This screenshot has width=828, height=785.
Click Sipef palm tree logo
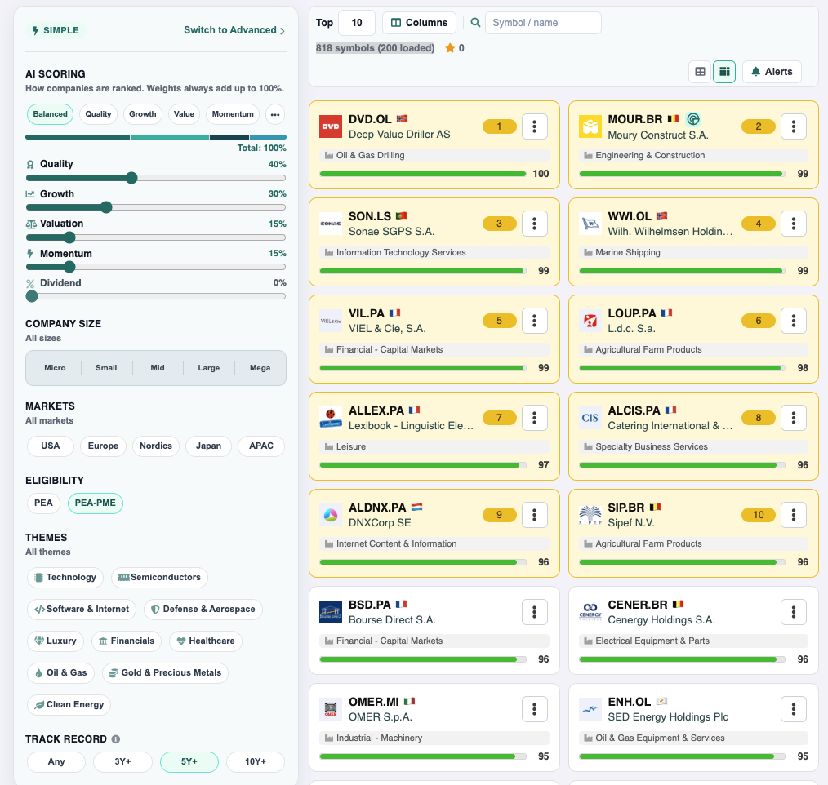click(590, 515)
